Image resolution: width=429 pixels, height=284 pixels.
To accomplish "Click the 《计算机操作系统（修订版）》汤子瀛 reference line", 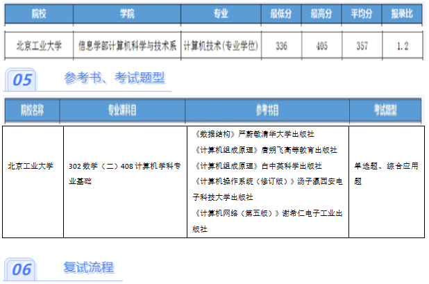I will 267,190.
